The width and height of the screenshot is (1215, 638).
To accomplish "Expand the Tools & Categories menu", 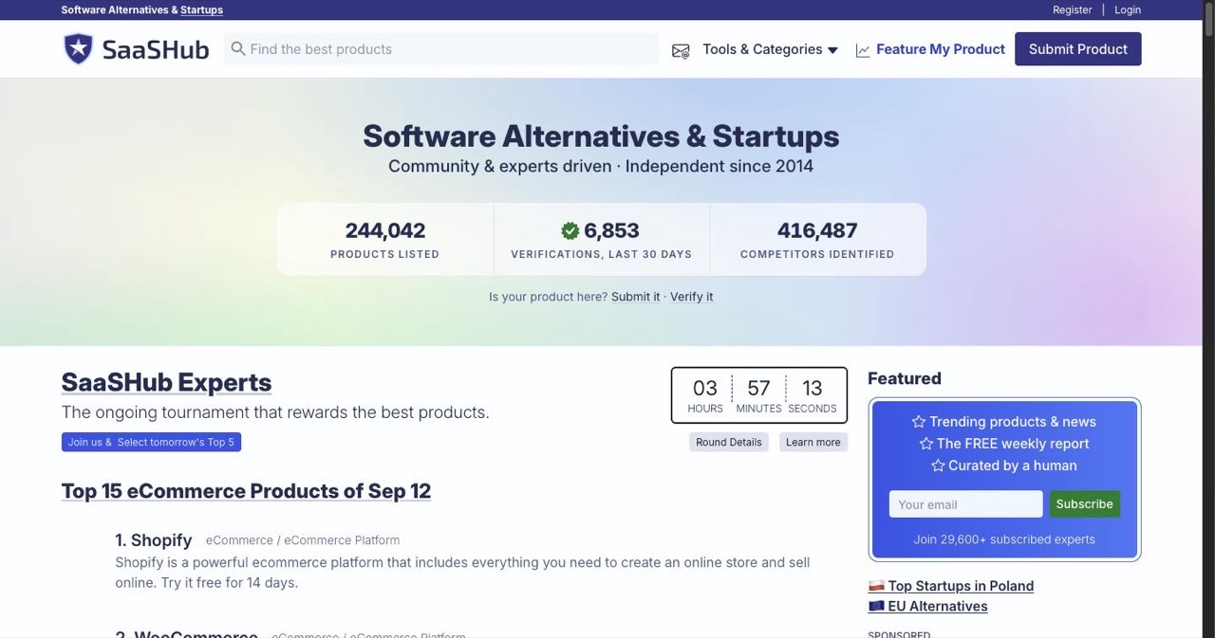I will coord(770,49).
